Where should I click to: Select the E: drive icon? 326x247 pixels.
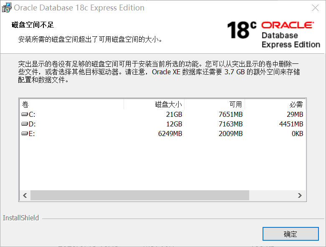(25, 134)
